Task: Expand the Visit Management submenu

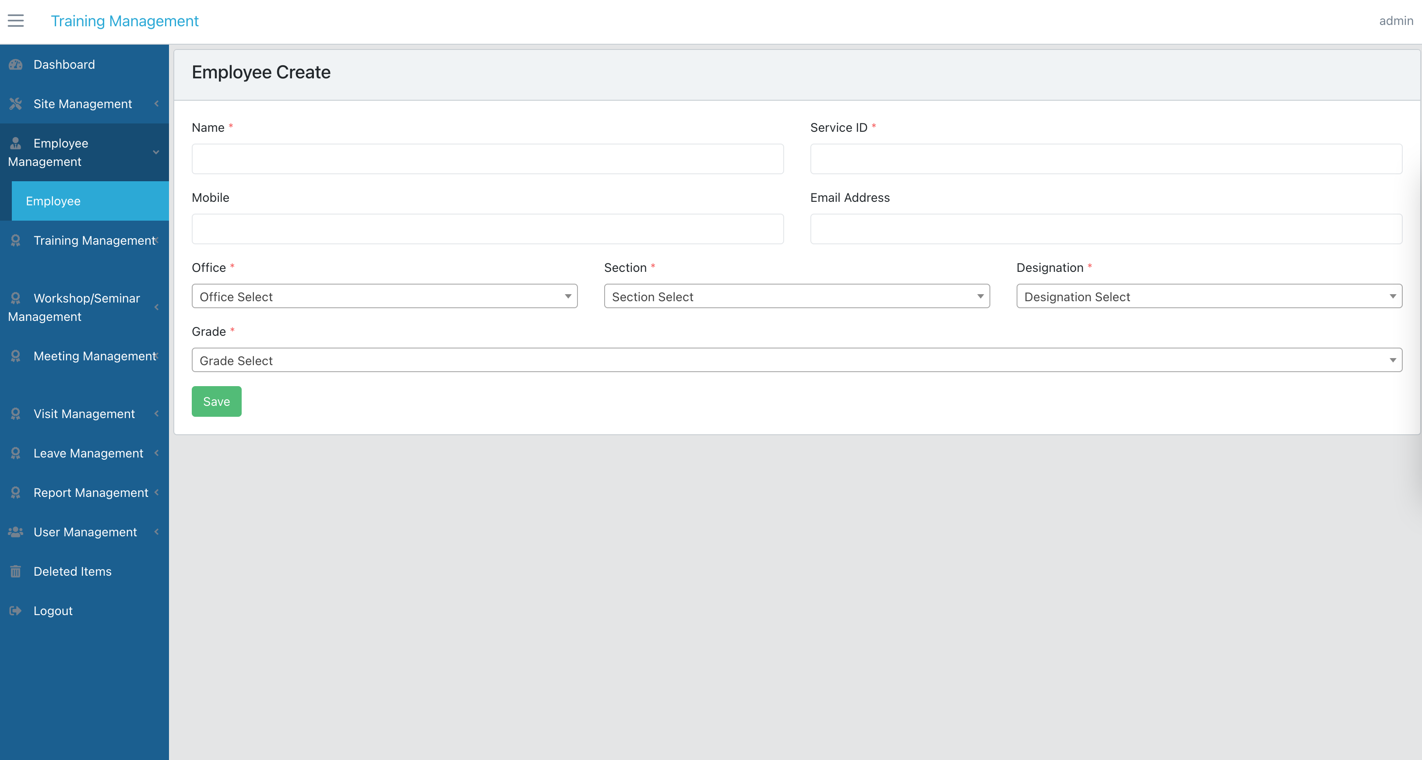Action: point(84,414)
